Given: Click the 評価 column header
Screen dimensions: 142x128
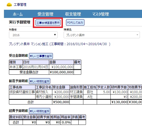Looking at the screenshot, I should coord(75,117).
